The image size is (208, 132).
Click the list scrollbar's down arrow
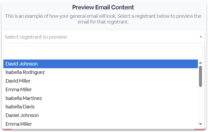point(201,124)
